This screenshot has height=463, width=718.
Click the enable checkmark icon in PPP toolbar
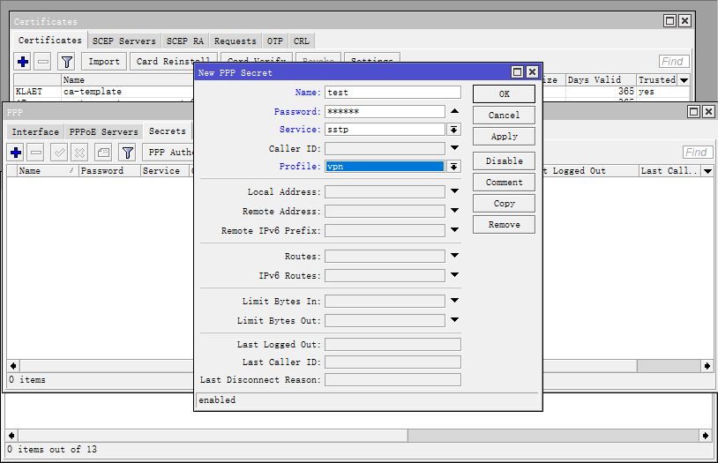coord(59,153)
